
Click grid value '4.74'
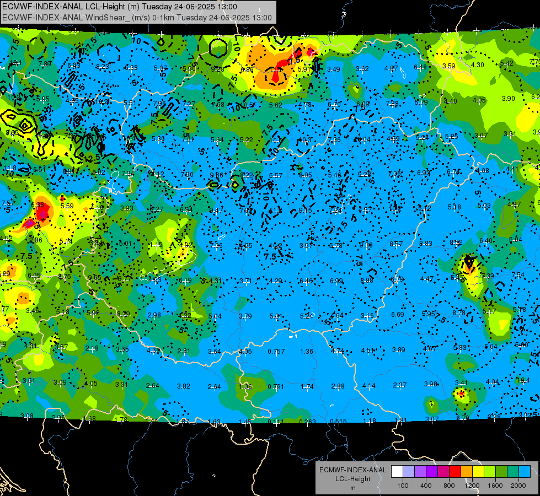(x=338, y=351)
